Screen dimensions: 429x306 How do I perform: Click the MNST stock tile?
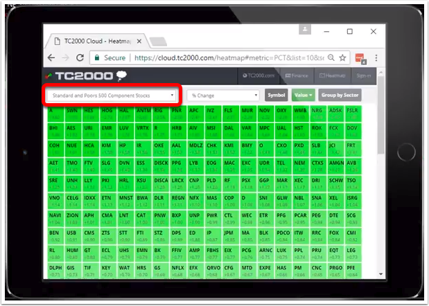tap(125, 201)
